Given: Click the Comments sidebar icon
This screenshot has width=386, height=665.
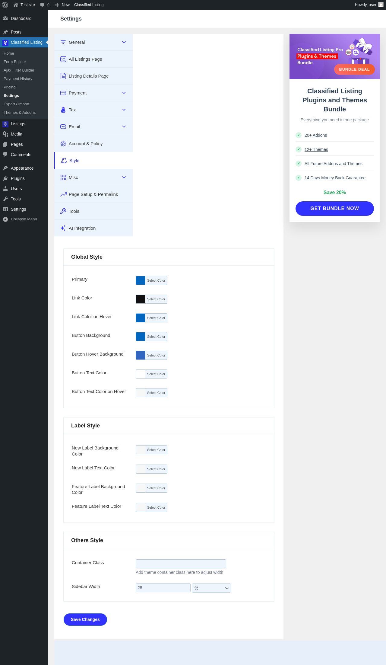Looking at the screenshot, I should [x=5, y=155].
